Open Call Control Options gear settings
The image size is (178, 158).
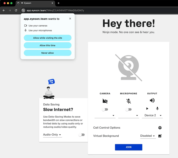pyautogui.click(x=160, y=128)
